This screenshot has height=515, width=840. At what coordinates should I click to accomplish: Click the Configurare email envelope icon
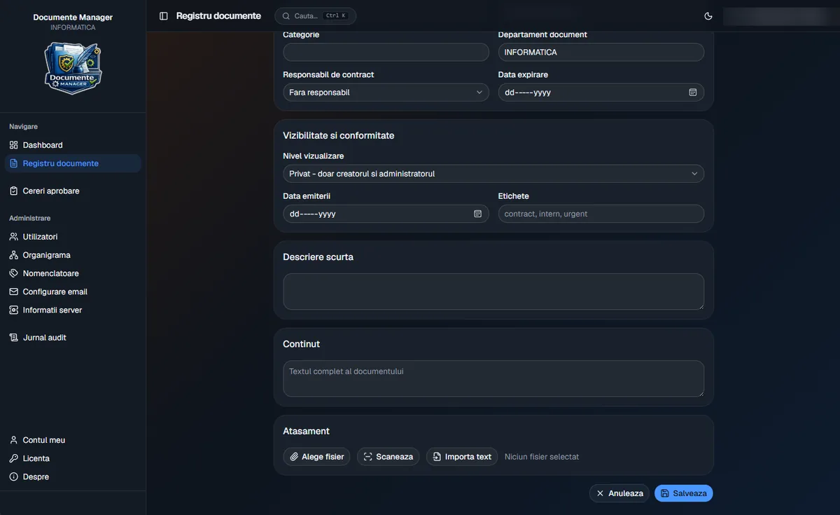click(x=14, y=291)
